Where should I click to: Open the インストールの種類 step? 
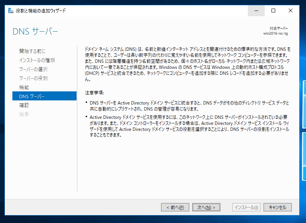point(37,60)
